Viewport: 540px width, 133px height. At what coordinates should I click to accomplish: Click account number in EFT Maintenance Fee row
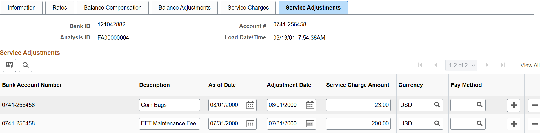[18, 123]
